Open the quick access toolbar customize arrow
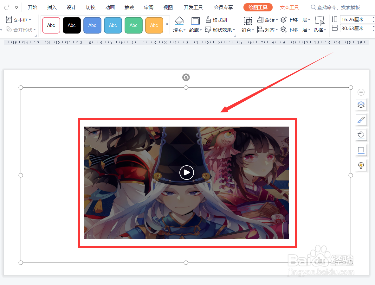 [16, 8]
